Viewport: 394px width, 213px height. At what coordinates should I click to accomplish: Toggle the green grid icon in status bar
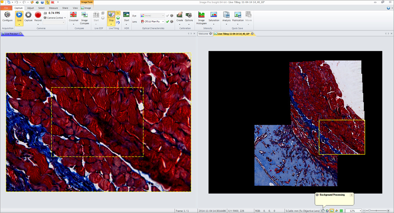[341, 211]
